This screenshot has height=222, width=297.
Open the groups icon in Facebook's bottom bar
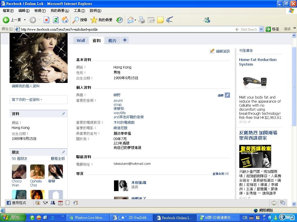[53, 203]
